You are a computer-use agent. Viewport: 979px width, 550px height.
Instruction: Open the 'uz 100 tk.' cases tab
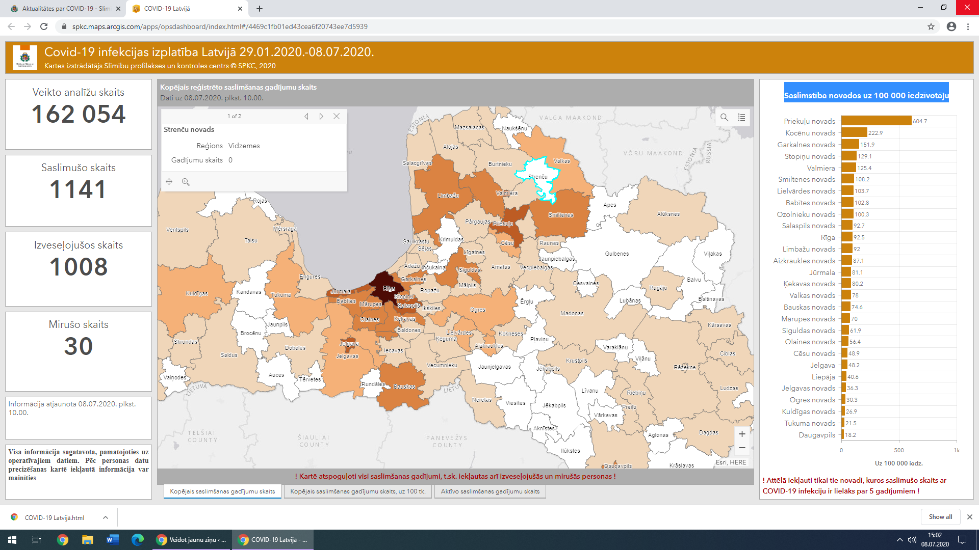click(357, 491)
